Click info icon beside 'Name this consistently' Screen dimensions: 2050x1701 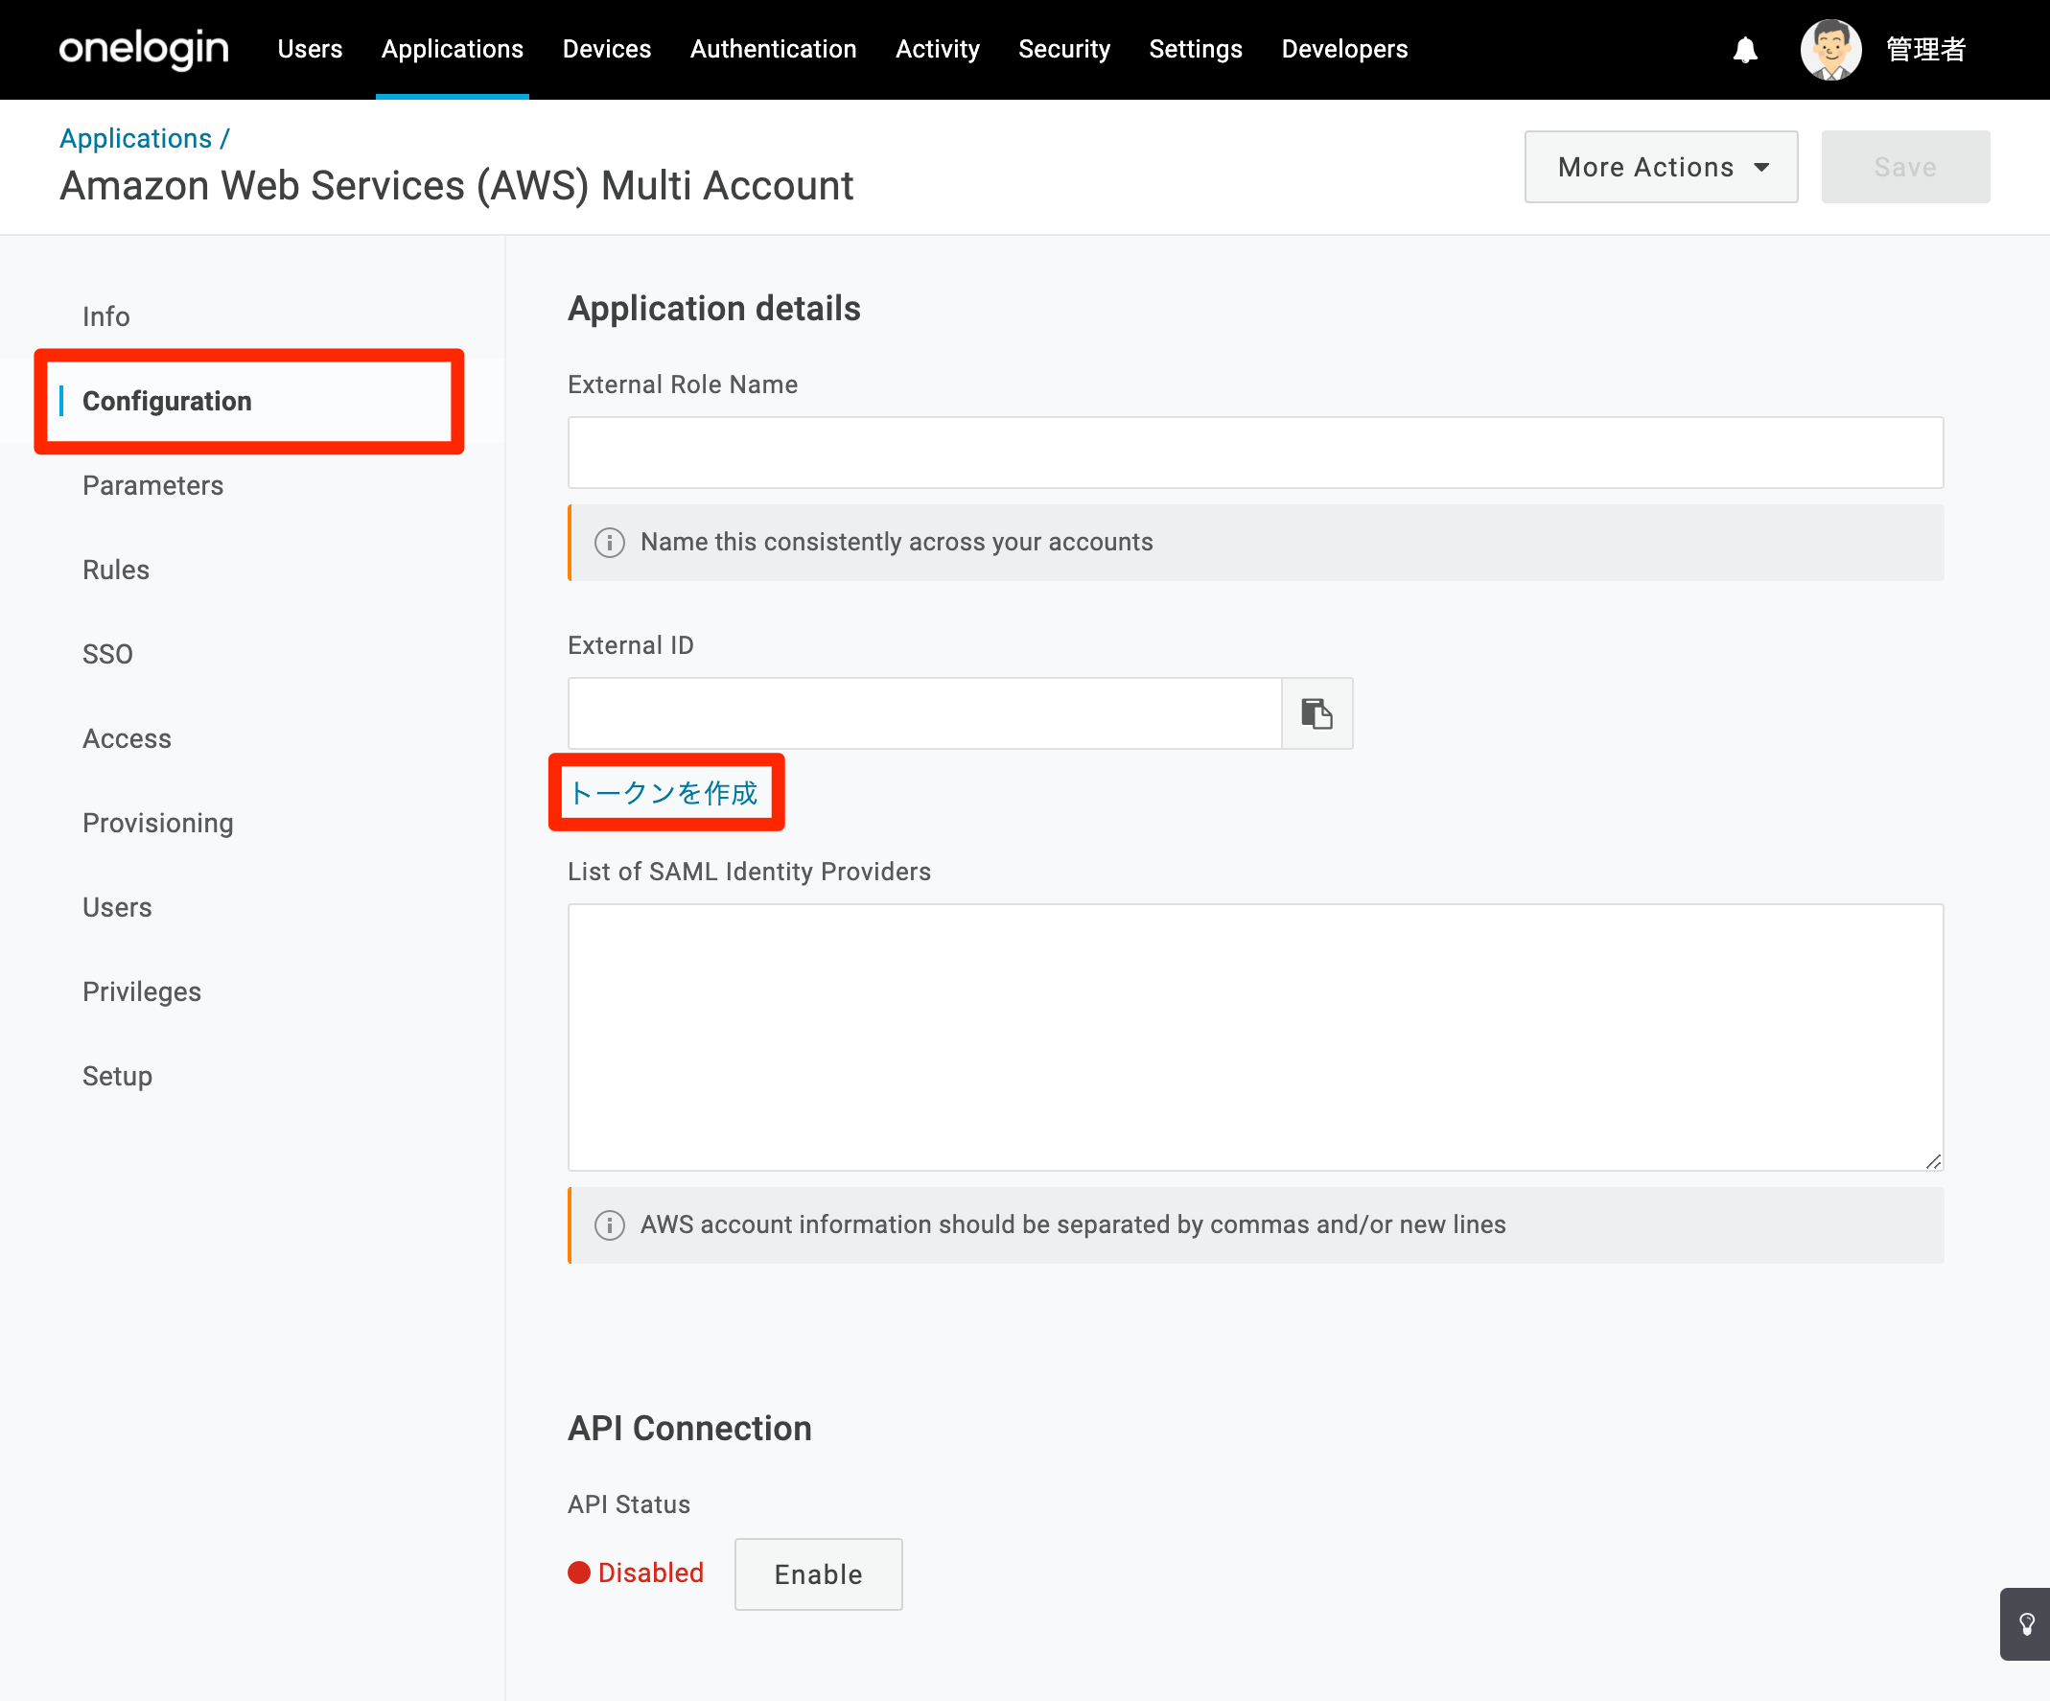(609, 543)
